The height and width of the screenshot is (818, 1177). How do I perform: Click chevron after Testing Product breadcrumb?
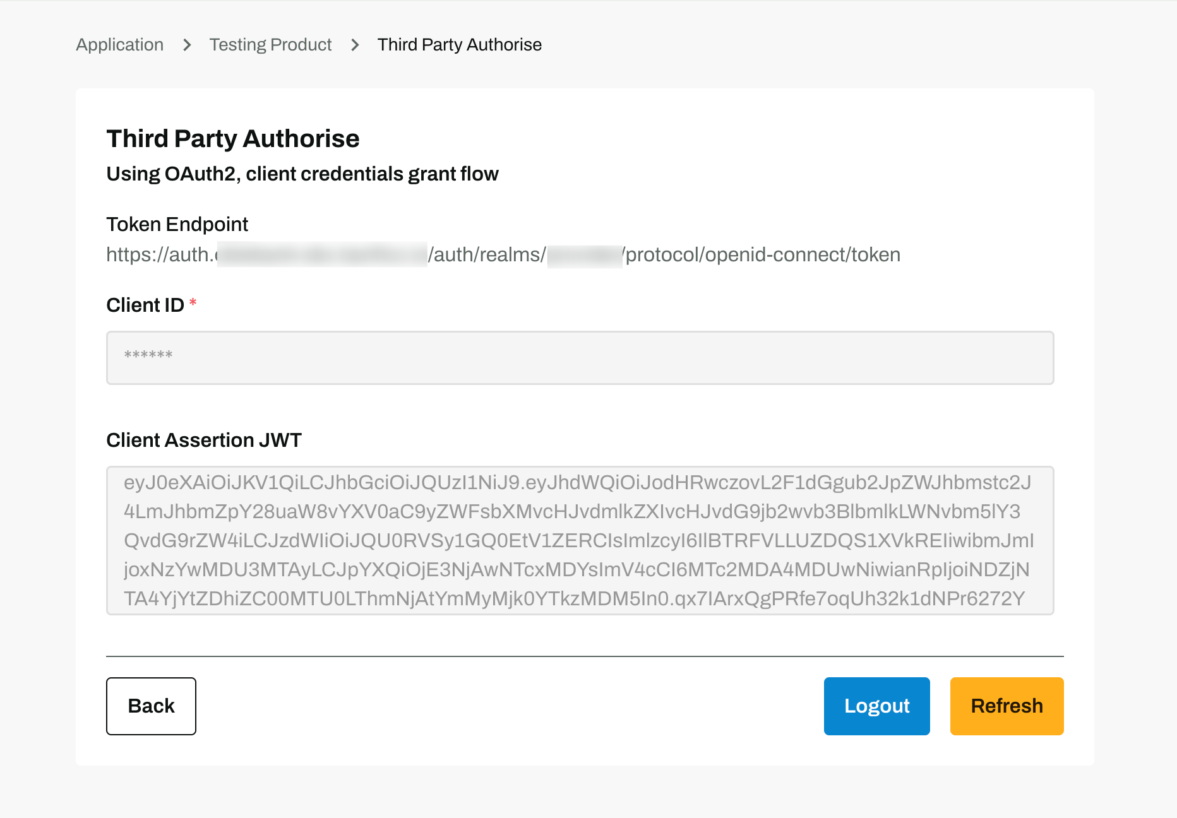coord(355,45)
